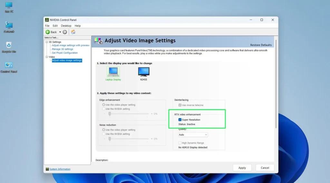Click the No HDR10 Display detected text

[x=193, y=148]
